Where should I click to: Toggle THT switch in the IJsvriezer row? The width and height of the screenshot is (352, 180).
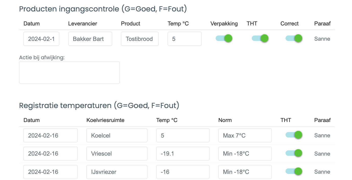tap(294, 171)
